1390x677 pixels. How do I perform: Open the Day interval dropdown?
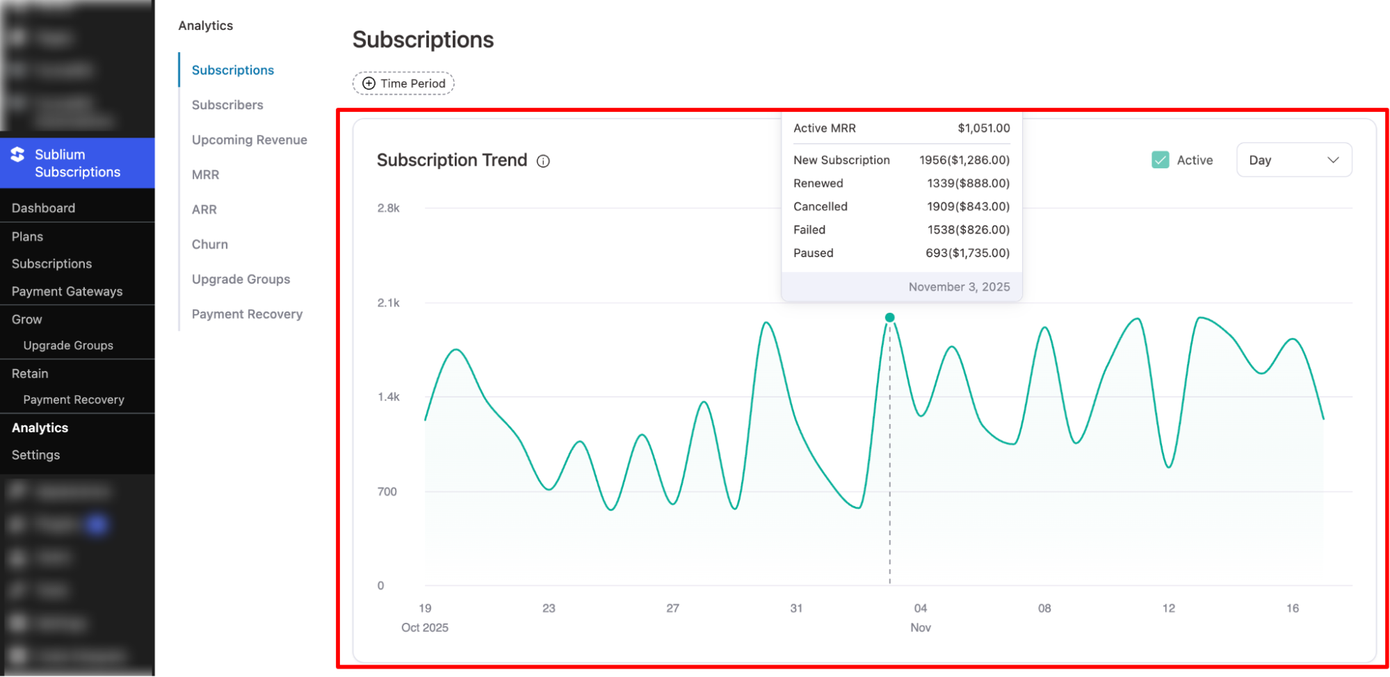[1293, 159]
